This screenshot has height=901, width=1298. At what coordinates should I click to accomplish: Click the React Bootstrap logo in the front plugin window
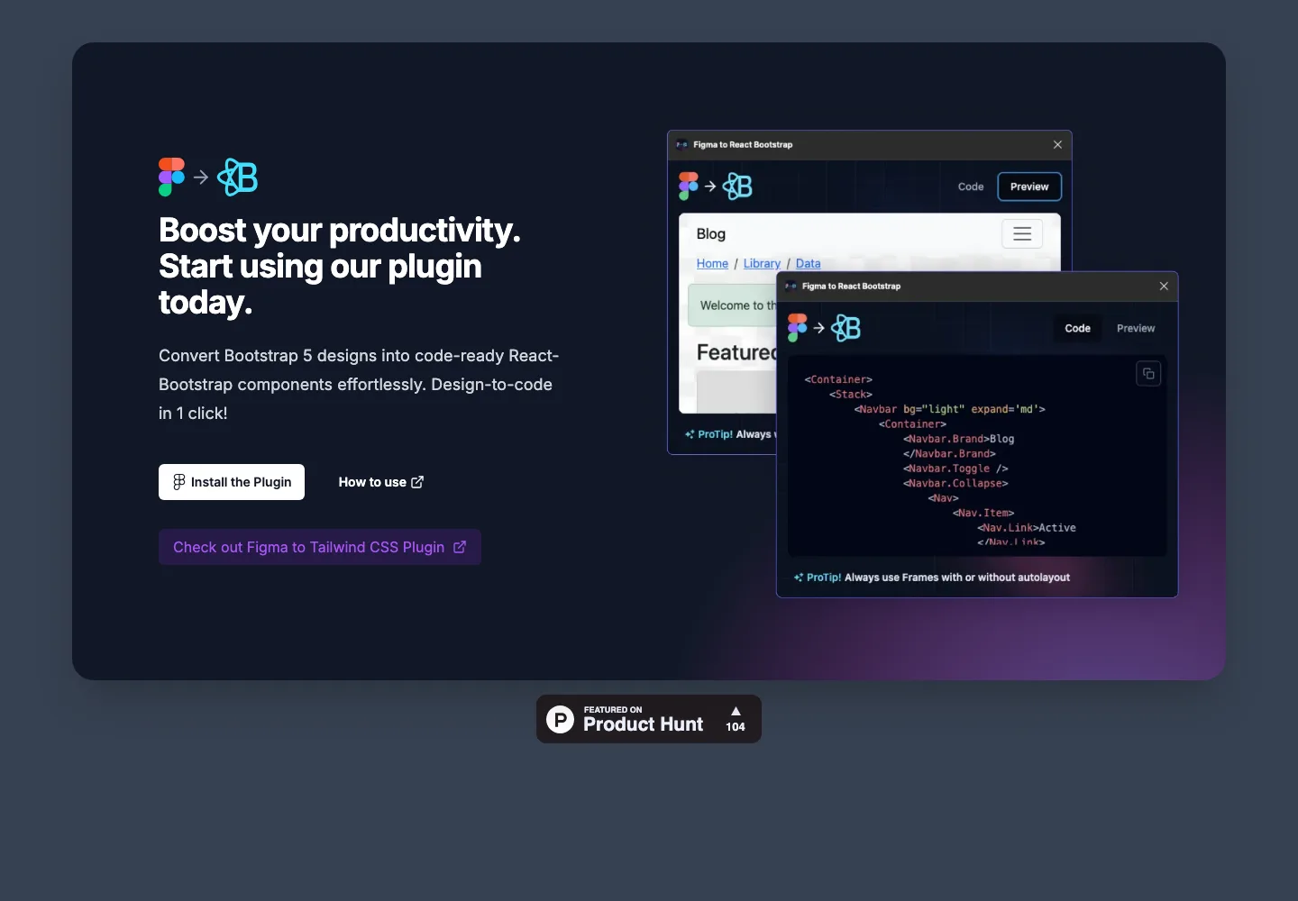click(x=846, y=328)
